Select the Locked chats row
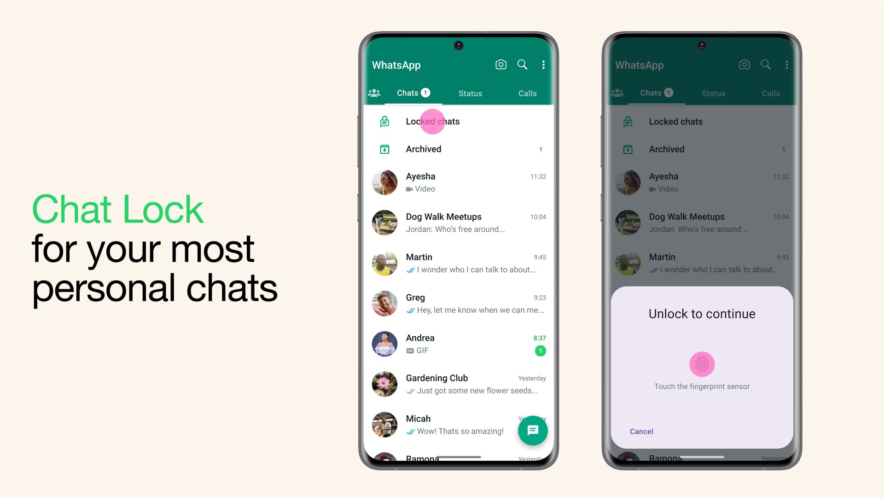This screenshot has height=498, width=884. 455,121
